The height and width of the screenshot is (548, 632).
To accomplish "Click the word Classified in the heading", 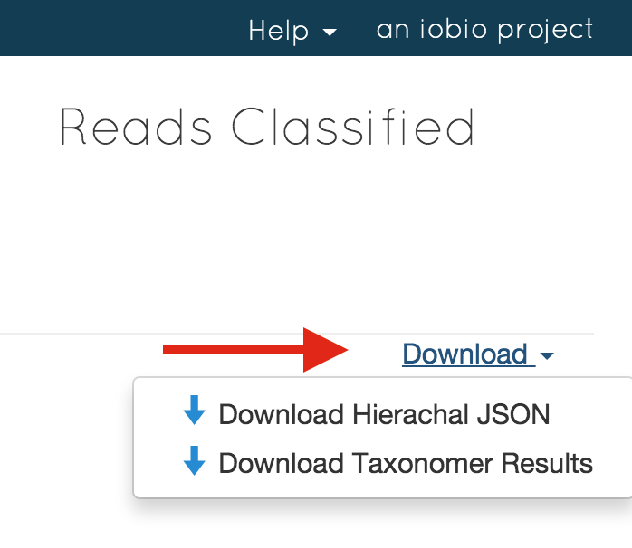I will (x=353, y=127).
